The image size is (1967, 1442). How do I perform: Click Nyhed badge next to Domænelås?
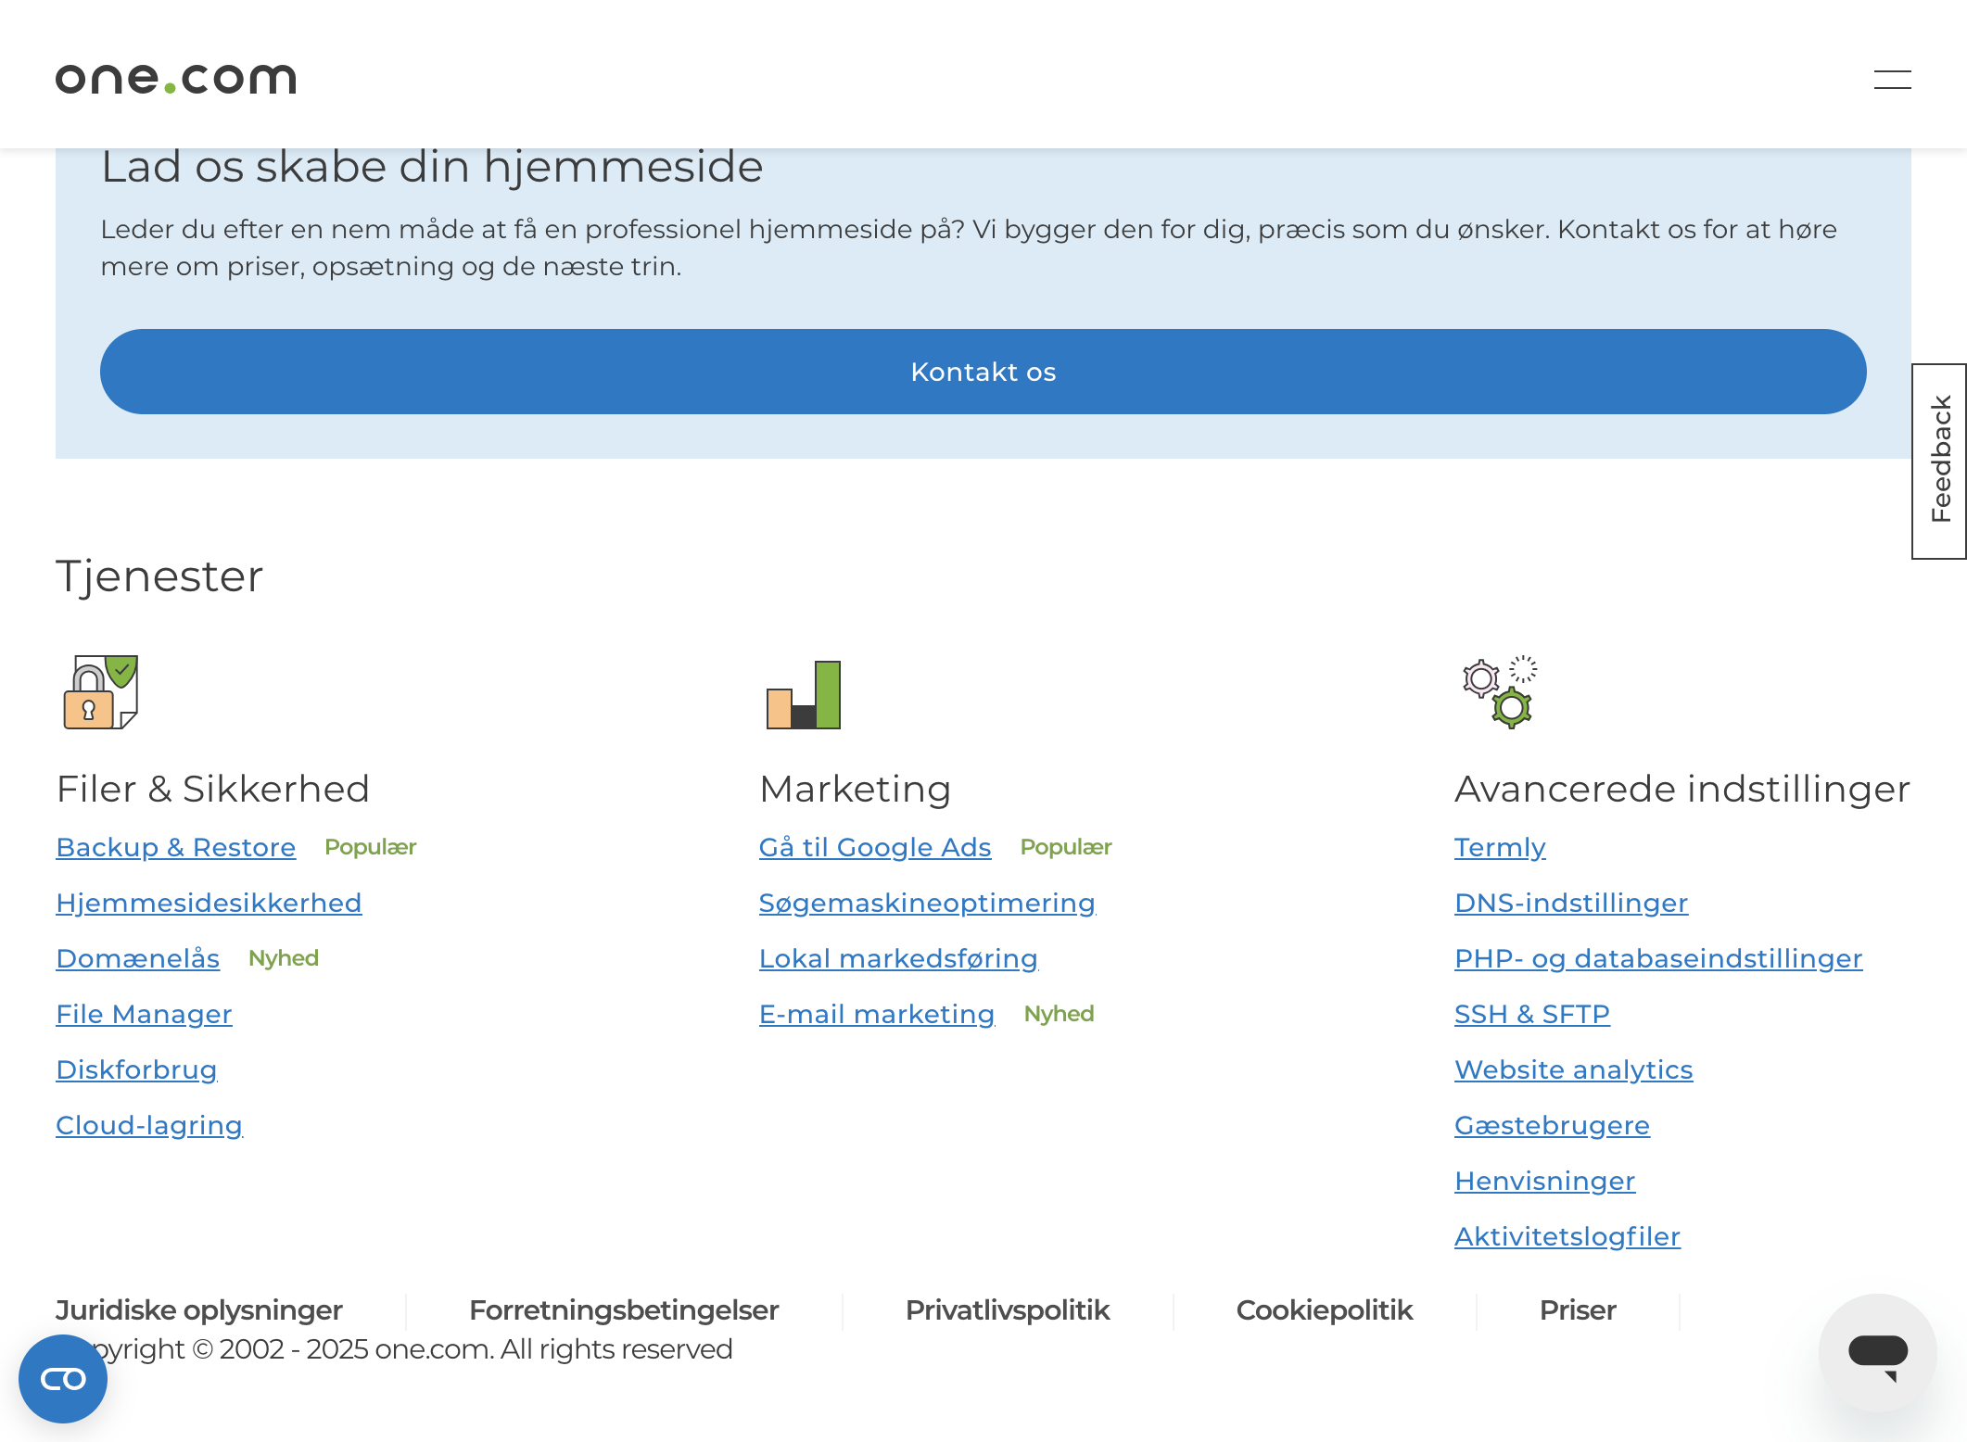(284, 958)
